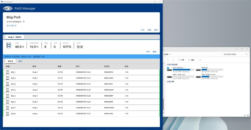Click the breadcrumb chevron after 此电脑
The width and height of the screenshot is (251, 130).
171,54
